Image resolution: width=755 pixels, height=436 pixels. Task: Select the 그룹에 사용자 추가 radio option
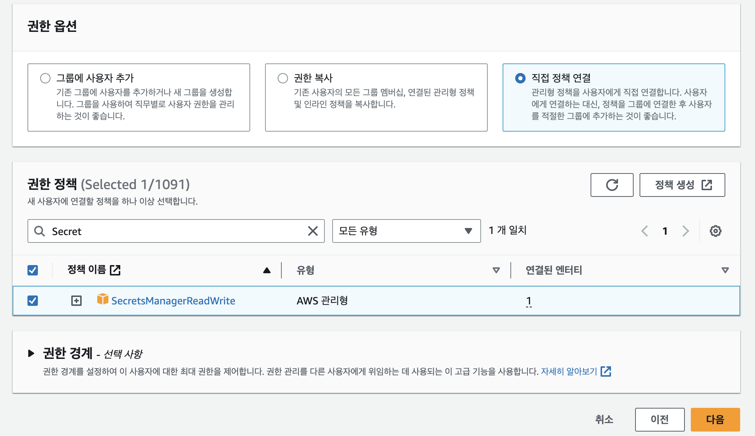tap(45, 78)
